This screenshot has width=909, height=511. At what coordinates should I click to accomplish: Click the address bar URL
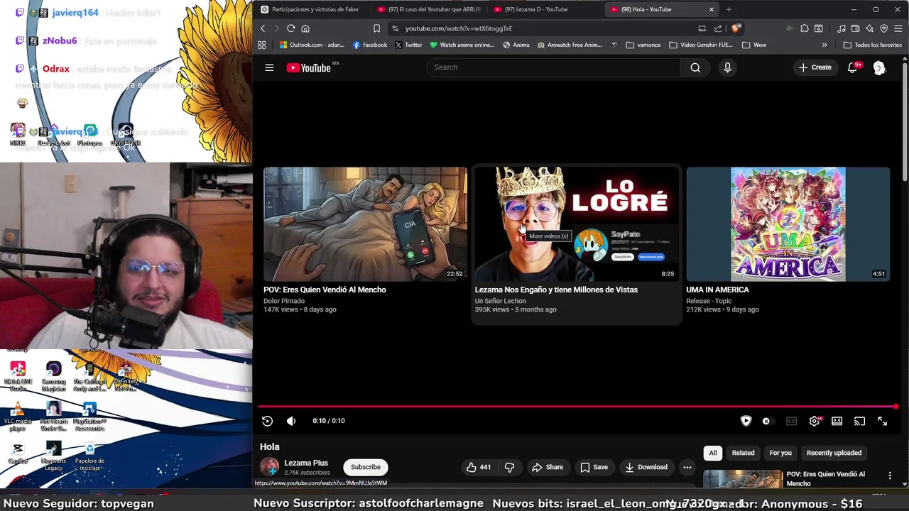coord(459,28)
